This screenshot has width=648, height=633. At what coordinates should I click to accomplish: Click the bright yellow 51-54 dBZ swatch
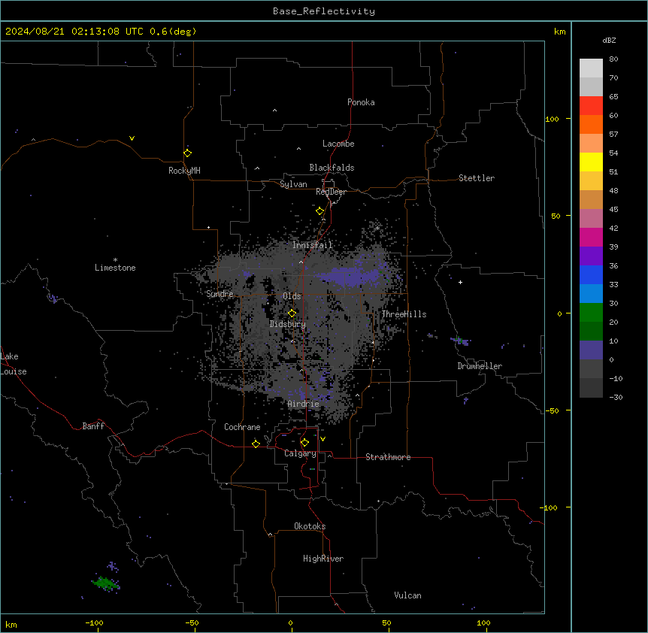[x=591, y=162]
